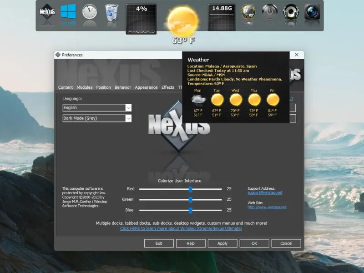The width and height of the screenshot is (364, 273).
Task: Switch to the Effects tab
Action: 168,87
